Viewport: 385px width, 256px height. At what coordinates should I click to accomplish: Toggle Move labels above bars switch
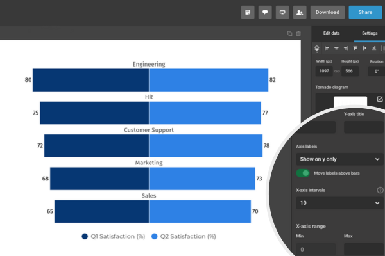(x=303, y=173)
